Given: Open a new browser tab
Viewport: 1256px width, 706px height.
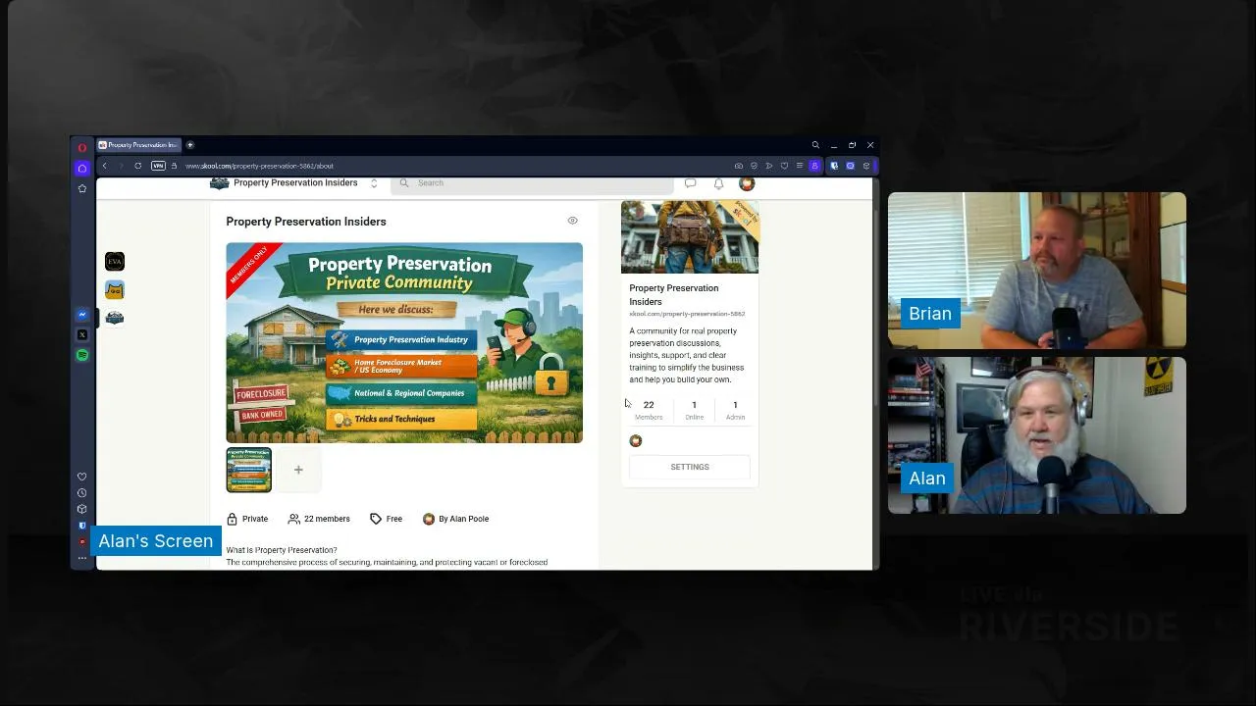Looking at the screenshot, I should click(190, 145).
